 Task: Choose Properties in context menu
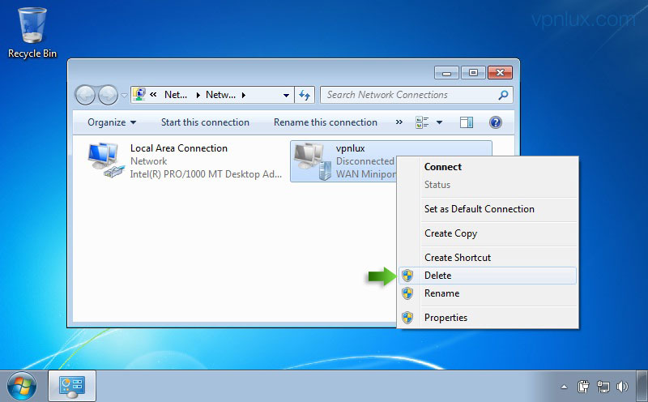click(488, 318)
